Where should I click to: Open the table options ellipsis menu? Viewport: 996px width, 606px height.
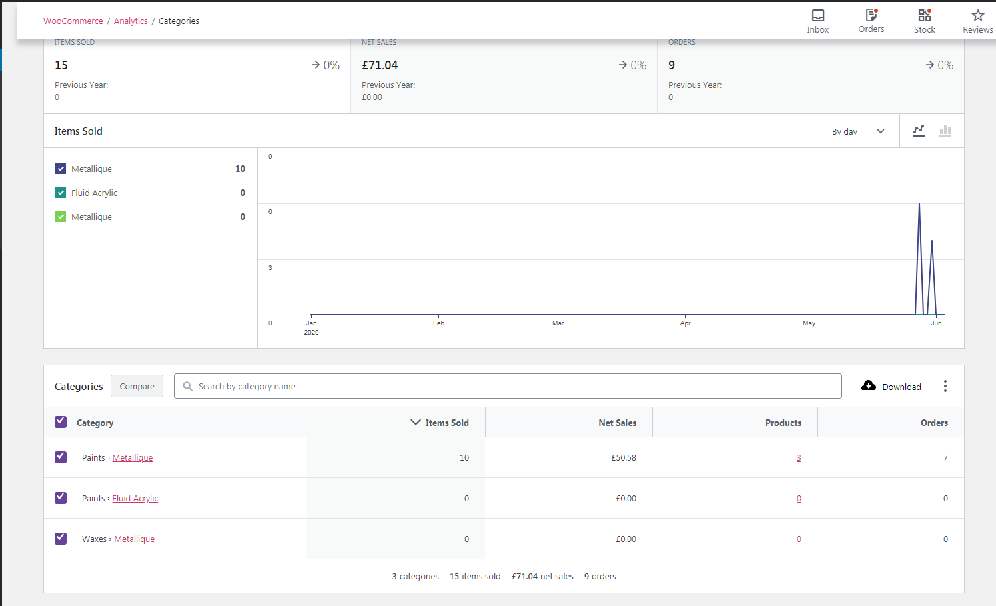[945, 386]
